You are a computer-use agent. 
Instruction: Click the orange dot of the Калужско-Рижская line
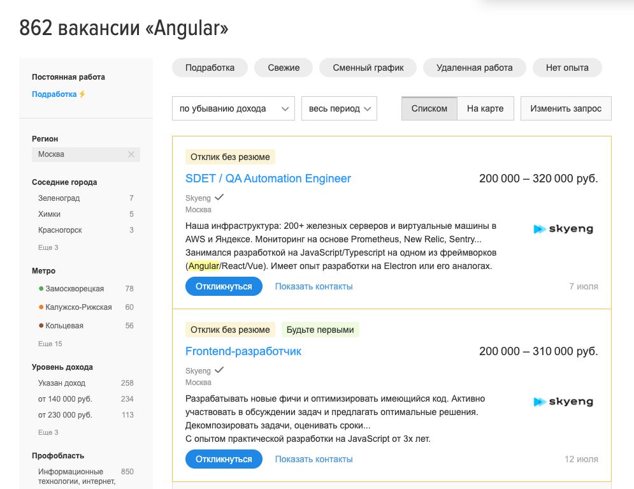(x=41, y=307)
